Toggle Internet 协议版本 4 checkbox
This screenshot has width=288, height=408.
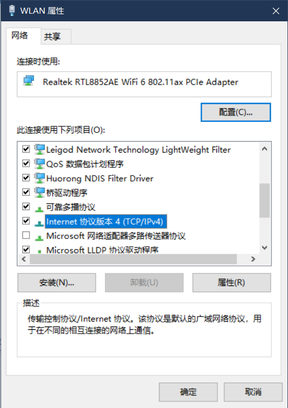tap(26, 221)
